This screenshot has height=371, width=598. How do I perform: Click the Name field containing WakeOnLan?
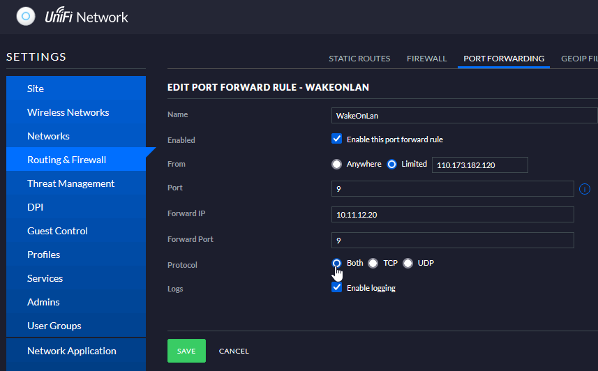click(x=464, y=116)
